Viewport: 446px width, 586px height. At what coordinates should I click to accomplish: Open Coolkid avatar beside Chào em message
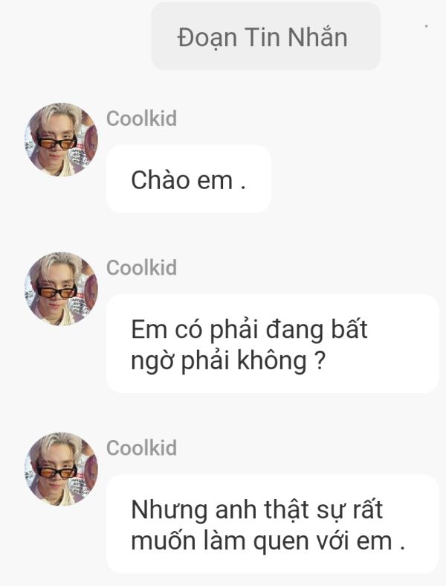pyautogui.click(x=61, y=139)
